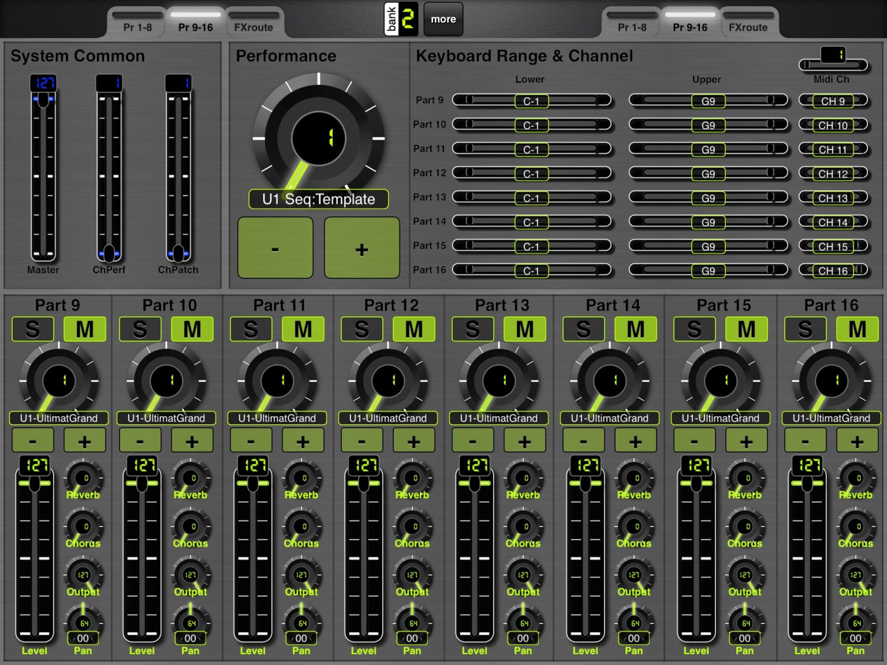Mute Part 16
The image size is (887, 665).
(x=858, y=329)
